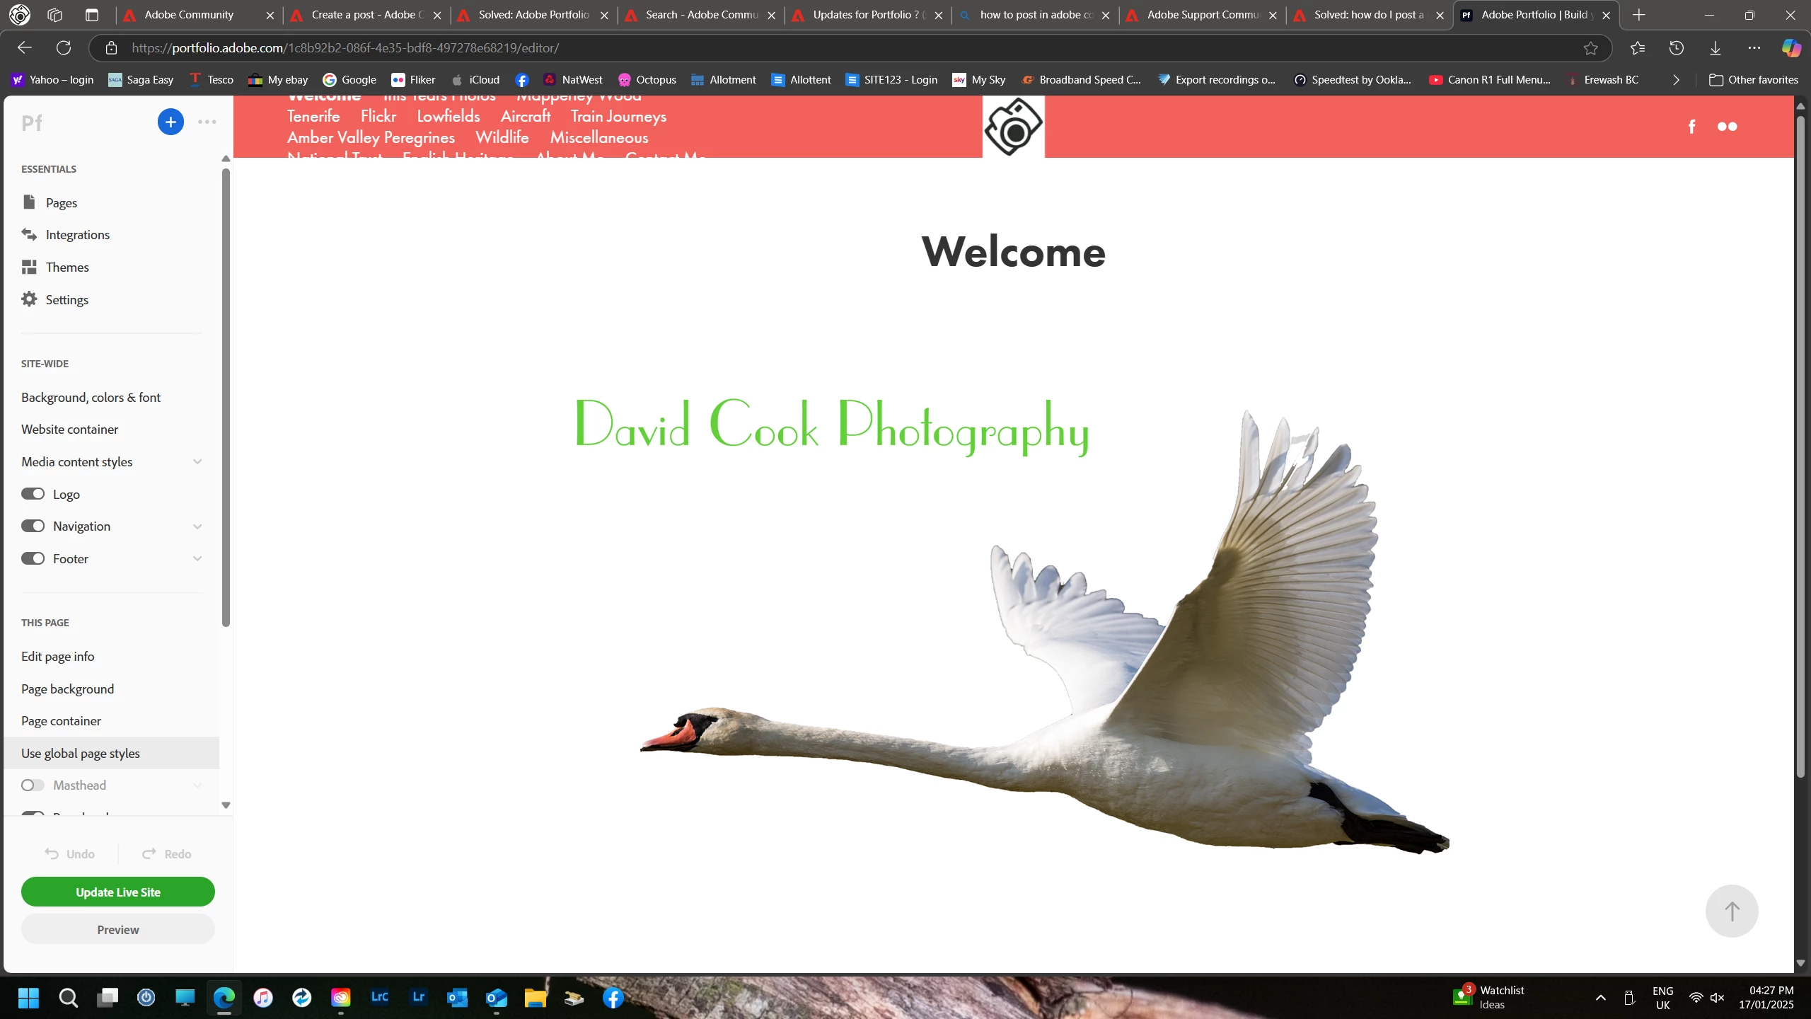This screenshot has height=1019, width=1811.
Task: Open the Wildlife navigation menu item
Action: pos(502,137)
